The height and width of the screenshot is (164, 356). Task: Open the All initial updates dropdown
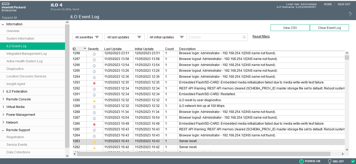tap(167, 37)
